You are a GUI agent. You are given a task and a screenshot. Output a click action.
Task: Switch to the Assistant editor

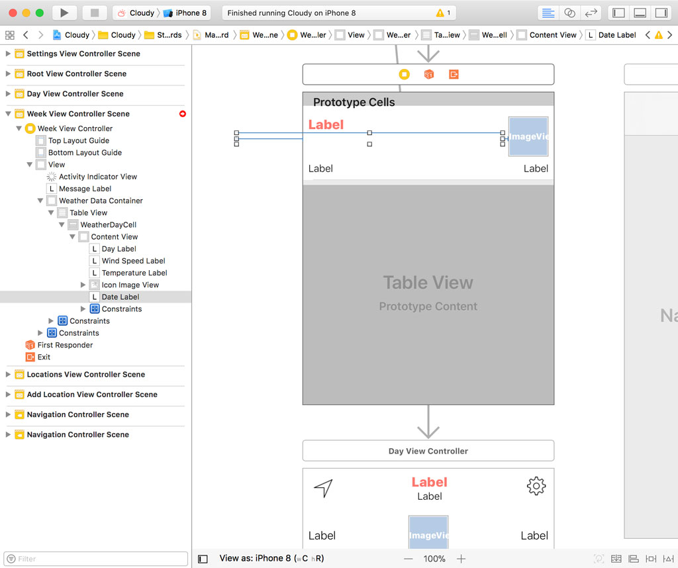(x=569, y=13)
